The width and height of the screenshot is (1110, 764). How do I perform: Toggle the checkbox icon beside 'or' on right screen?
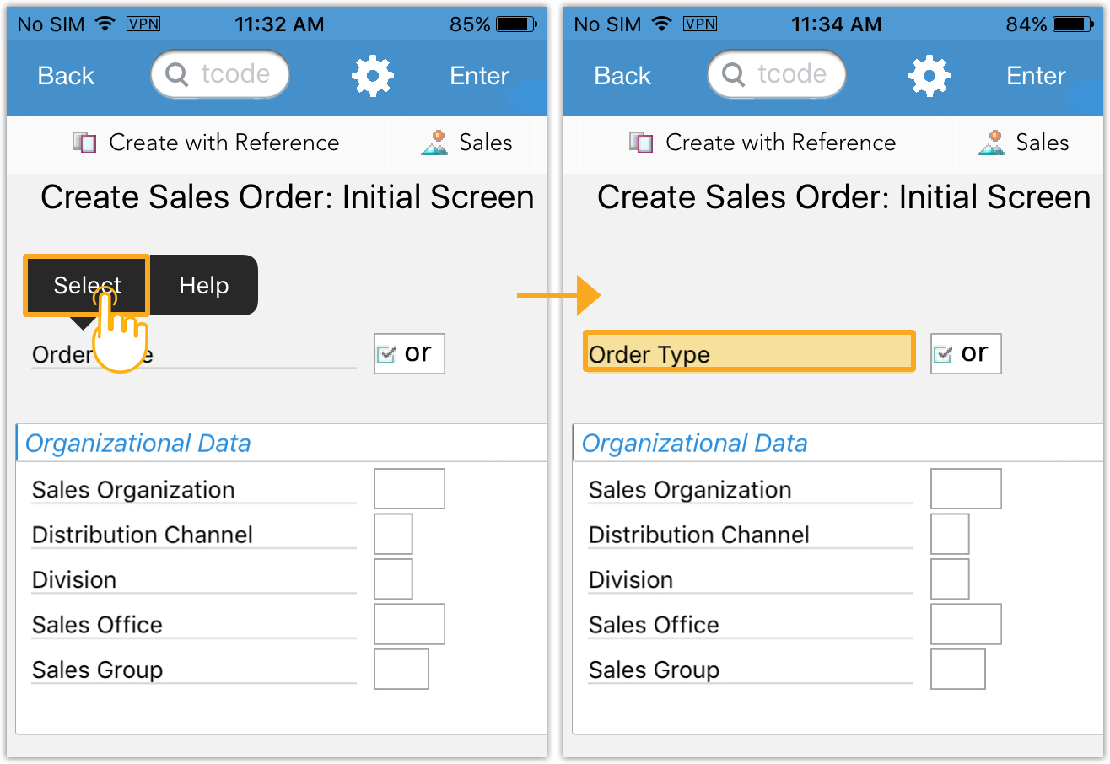[x=943, y=354]
